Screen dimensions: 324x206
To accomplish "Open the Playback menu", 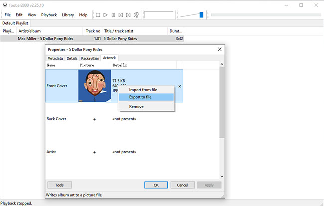I will click(49, 15).
